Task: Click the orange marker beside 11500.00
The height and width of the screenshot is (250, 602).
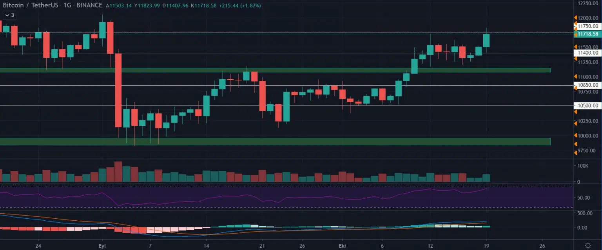Action: click(575, 47)
